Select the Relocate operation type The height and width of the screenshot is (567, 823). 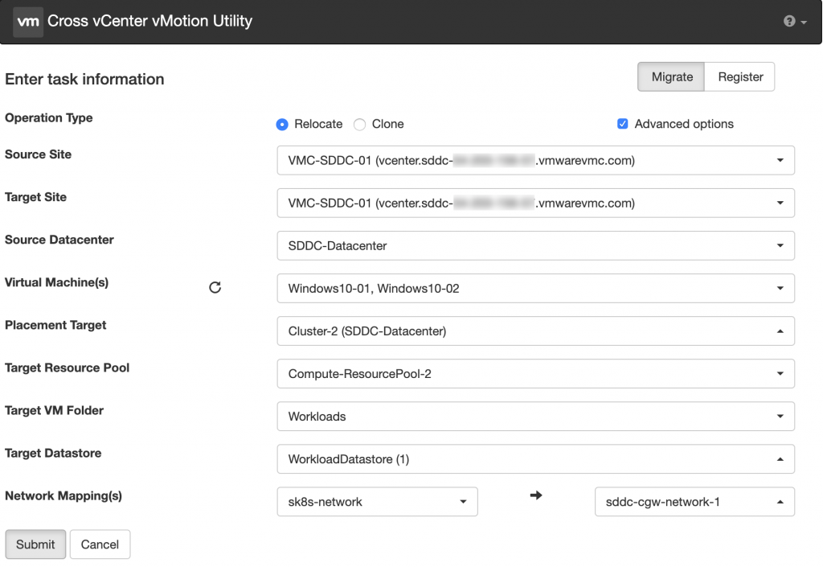[282, 125]
